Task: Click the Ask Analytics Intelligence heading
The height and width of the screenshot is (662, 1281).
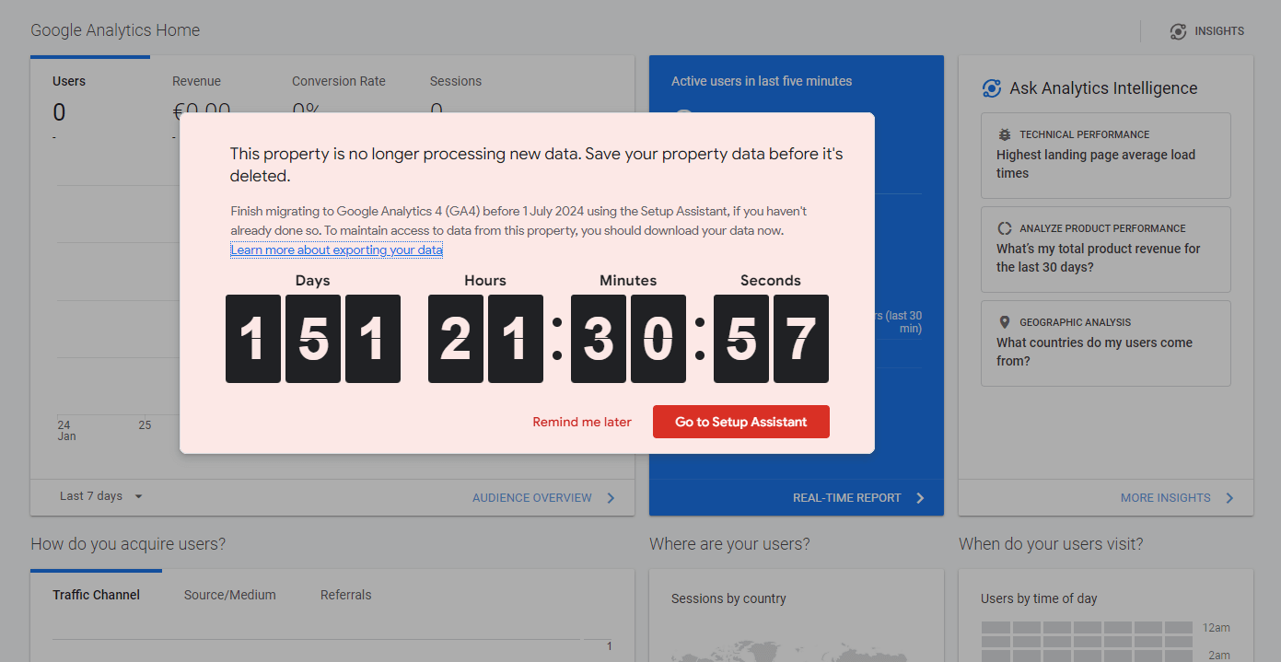Action: 1103,88
